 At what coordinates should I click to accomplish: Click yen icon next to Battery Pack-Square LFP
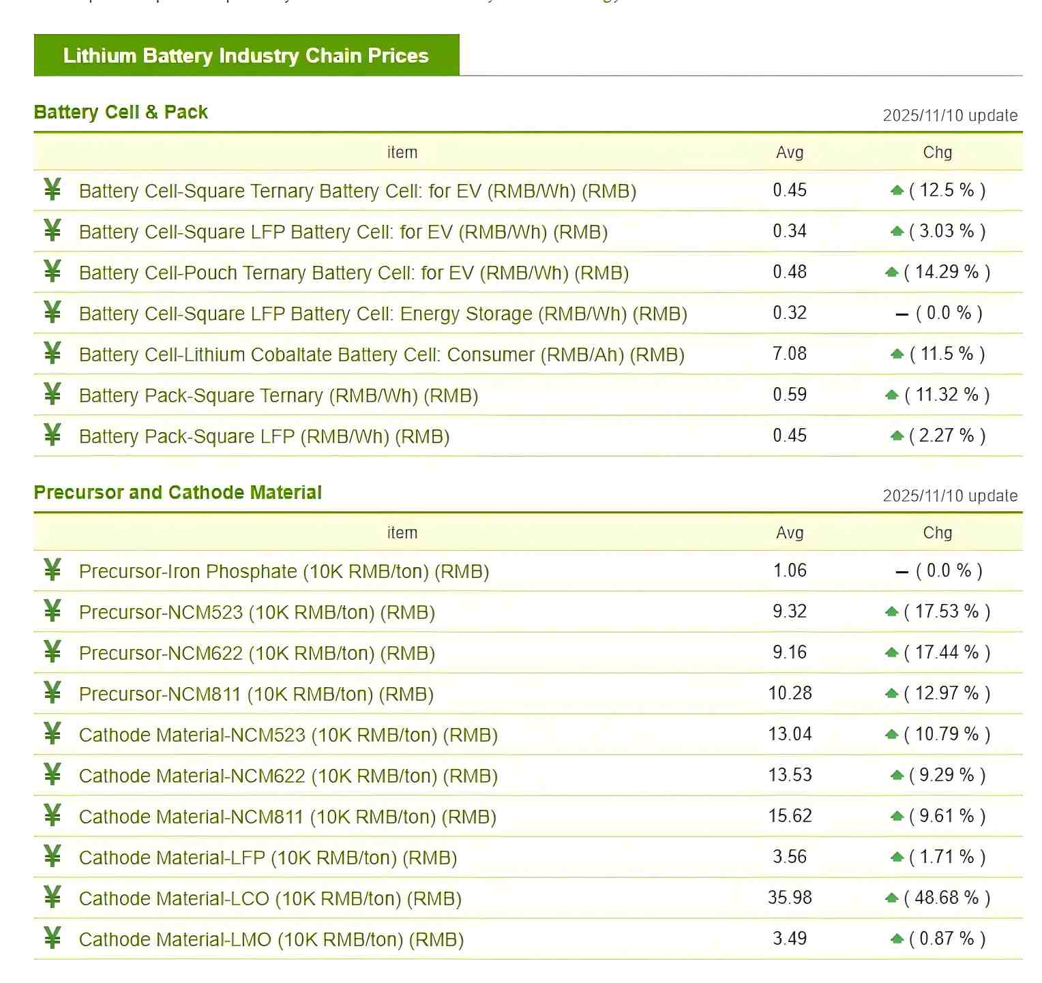(53, 435)
